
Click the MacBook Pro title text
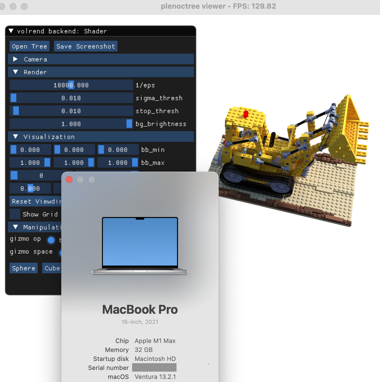(x=140, y=310)
